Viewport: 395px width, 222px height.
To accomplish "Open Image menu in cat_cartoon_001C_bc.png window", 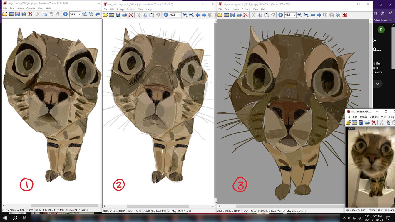I will tap(20, 9).
